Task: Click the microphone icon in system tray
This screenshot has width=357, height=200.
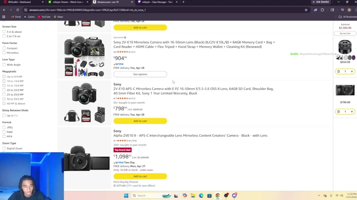Action: 331,196
